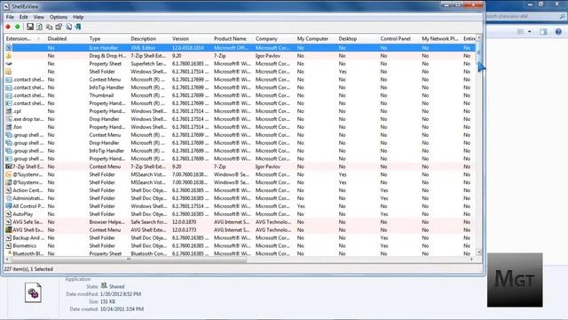Click Browser Helpe... type cell
Image resolution: width=568 pixels, height=320 pixels.
(106, 222)
